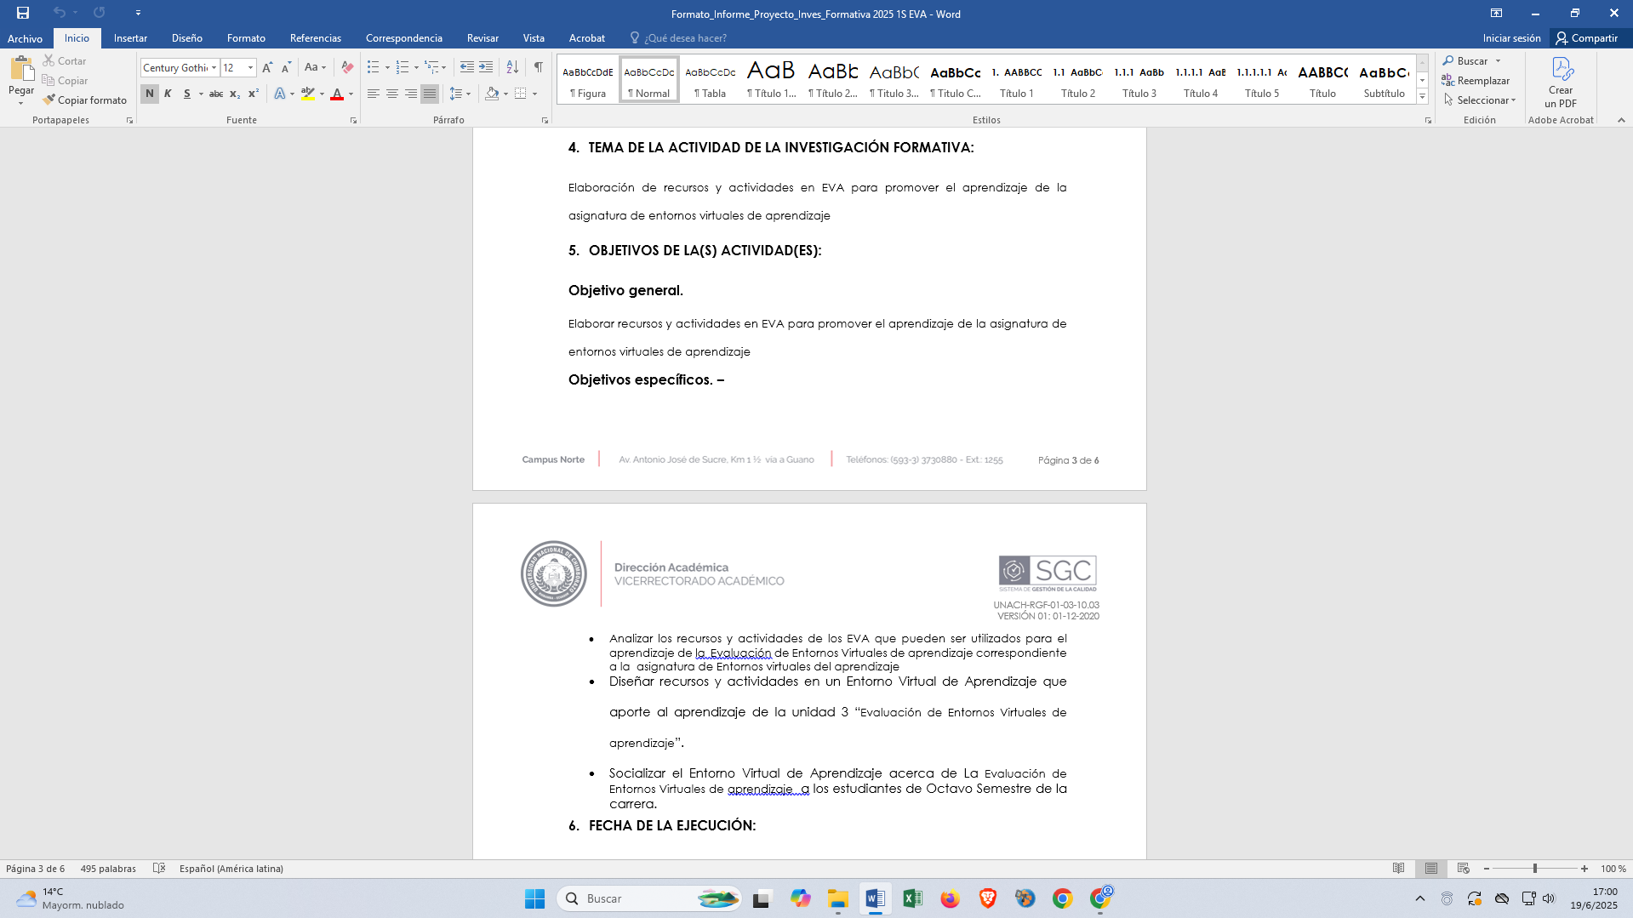The height and width of the screenshot is (918, 1633).
Task: Toggle paragraph marks (¶) display
Action: [538, 67]
